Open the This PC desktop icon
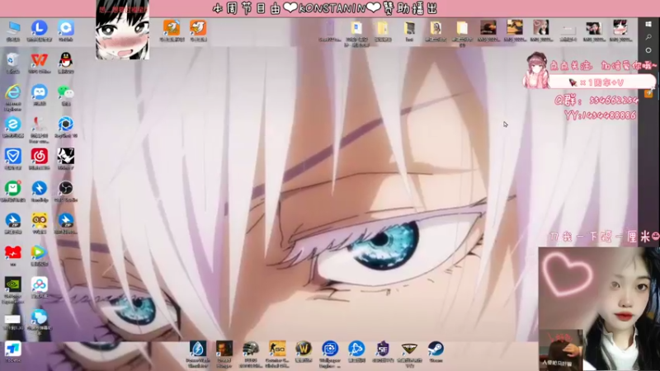660x371 pixels. (x=13, y=28)
